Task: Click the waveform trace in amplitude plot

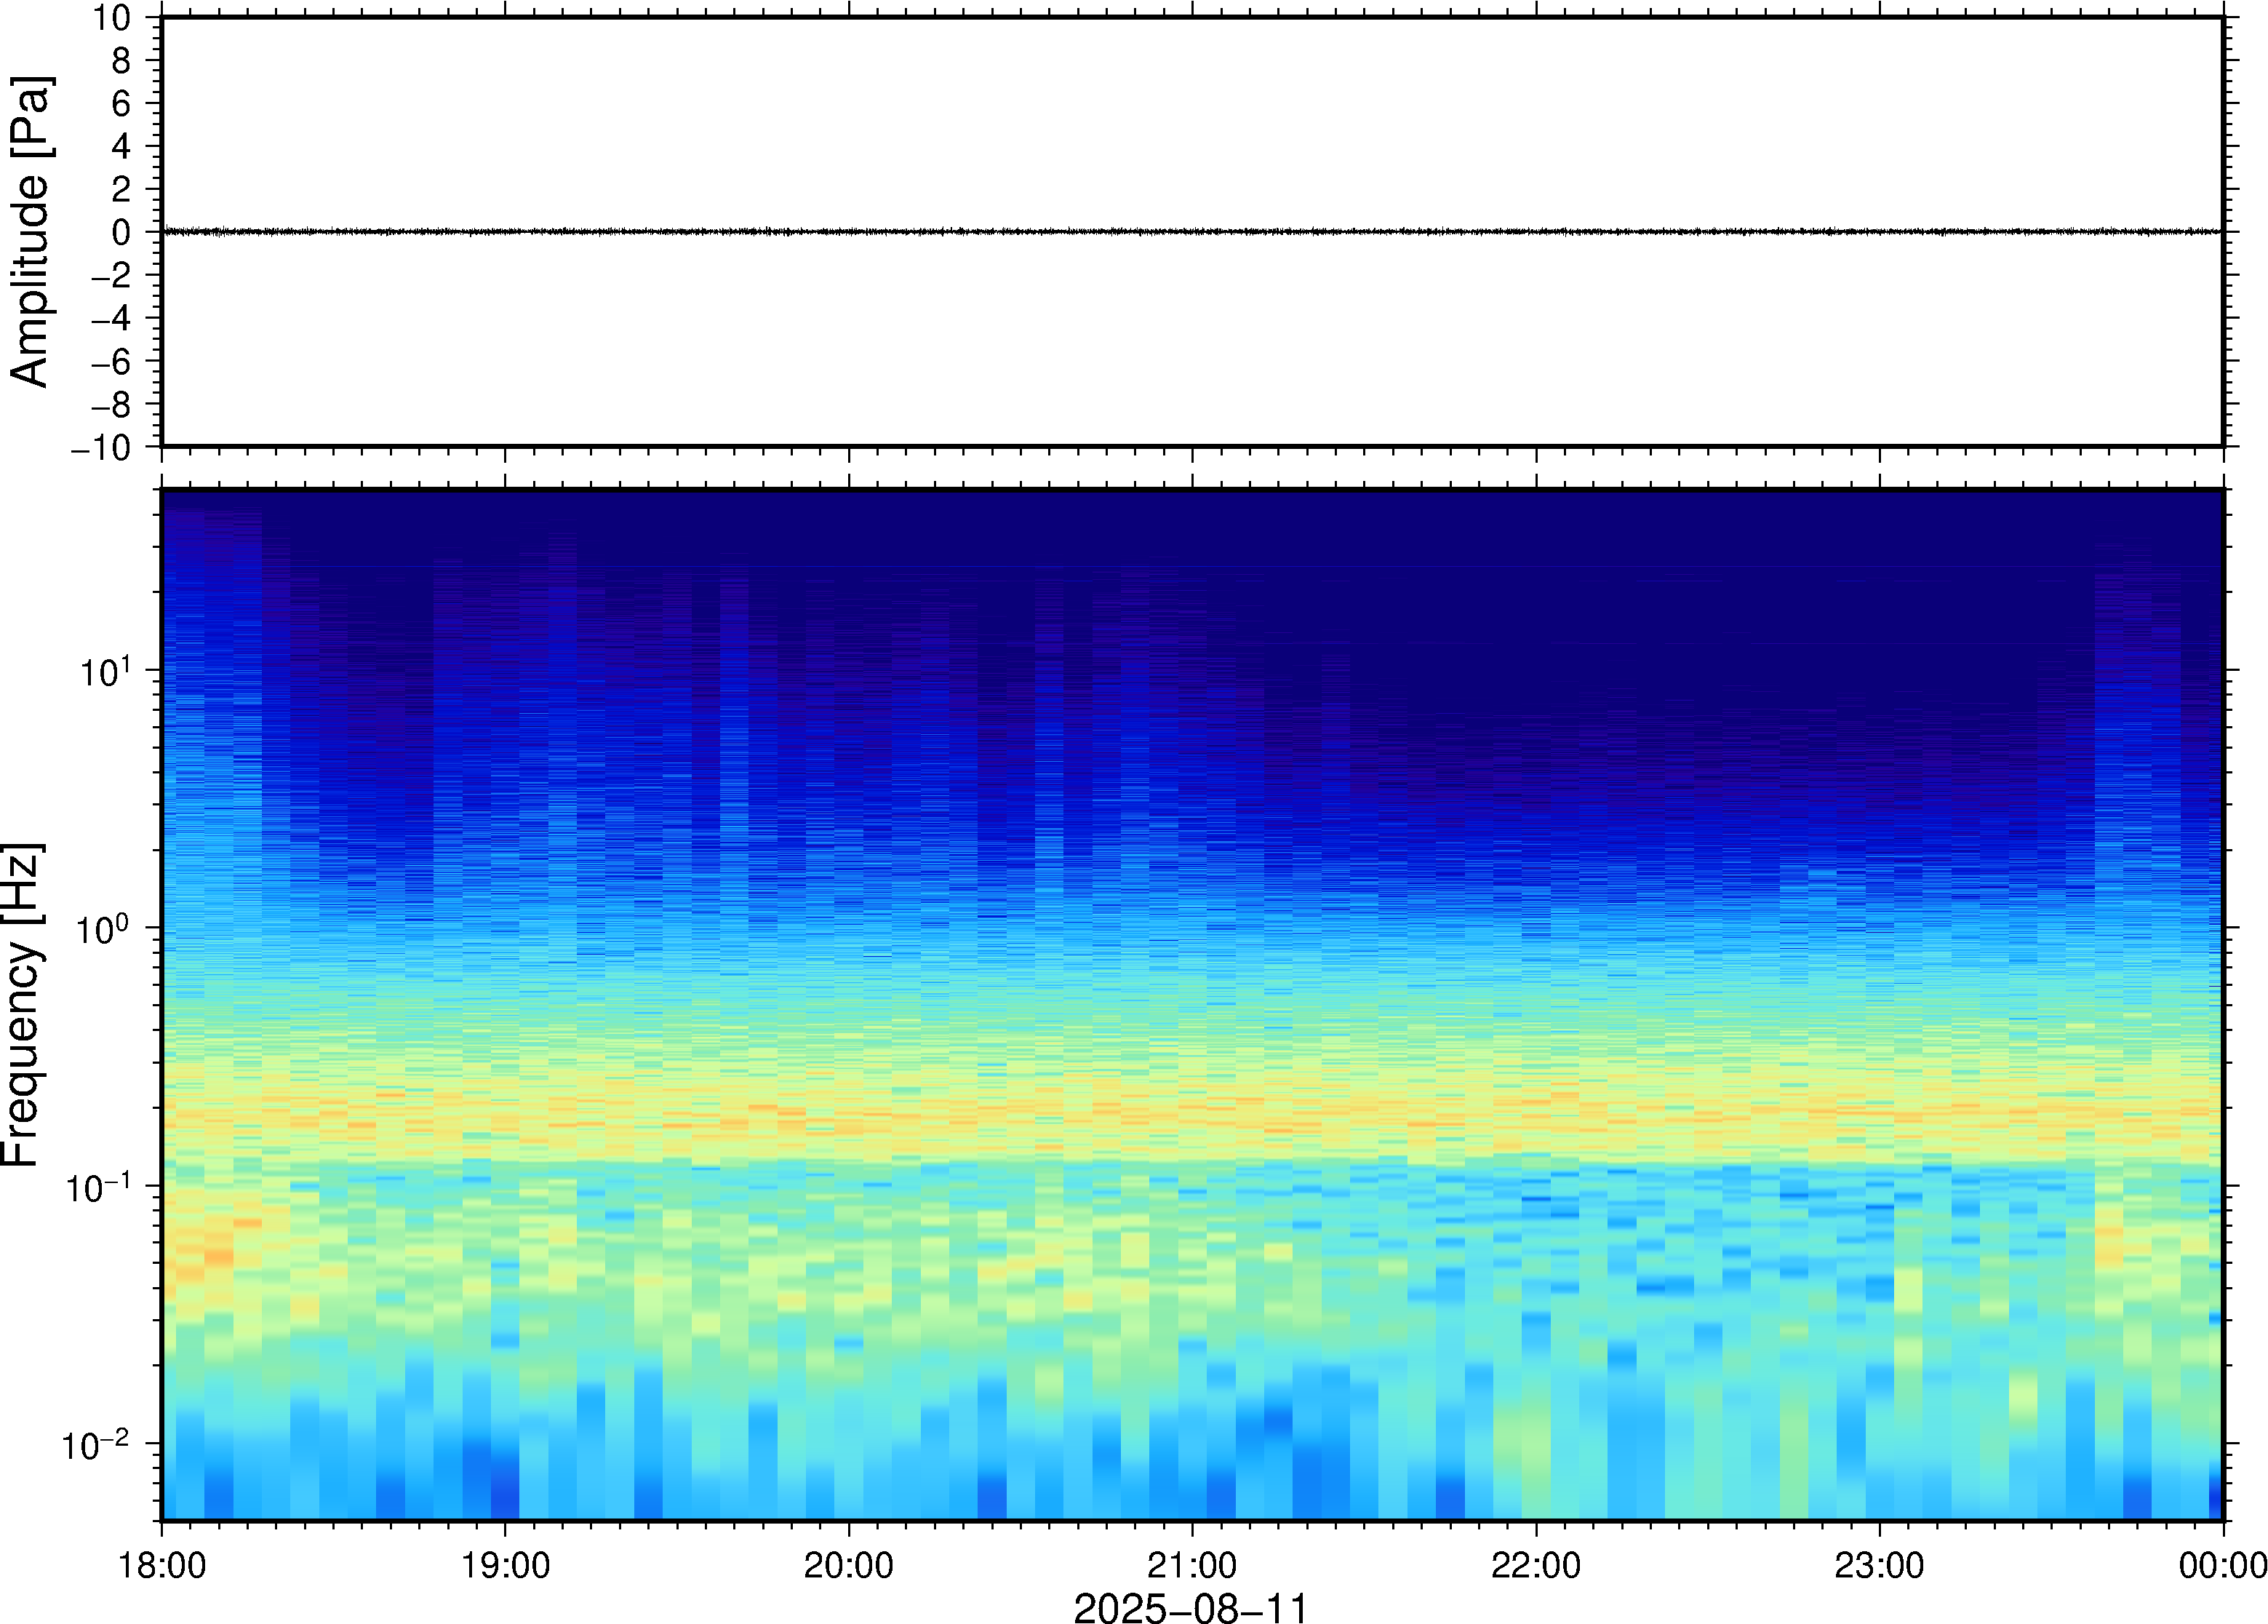Action: 1191,232
